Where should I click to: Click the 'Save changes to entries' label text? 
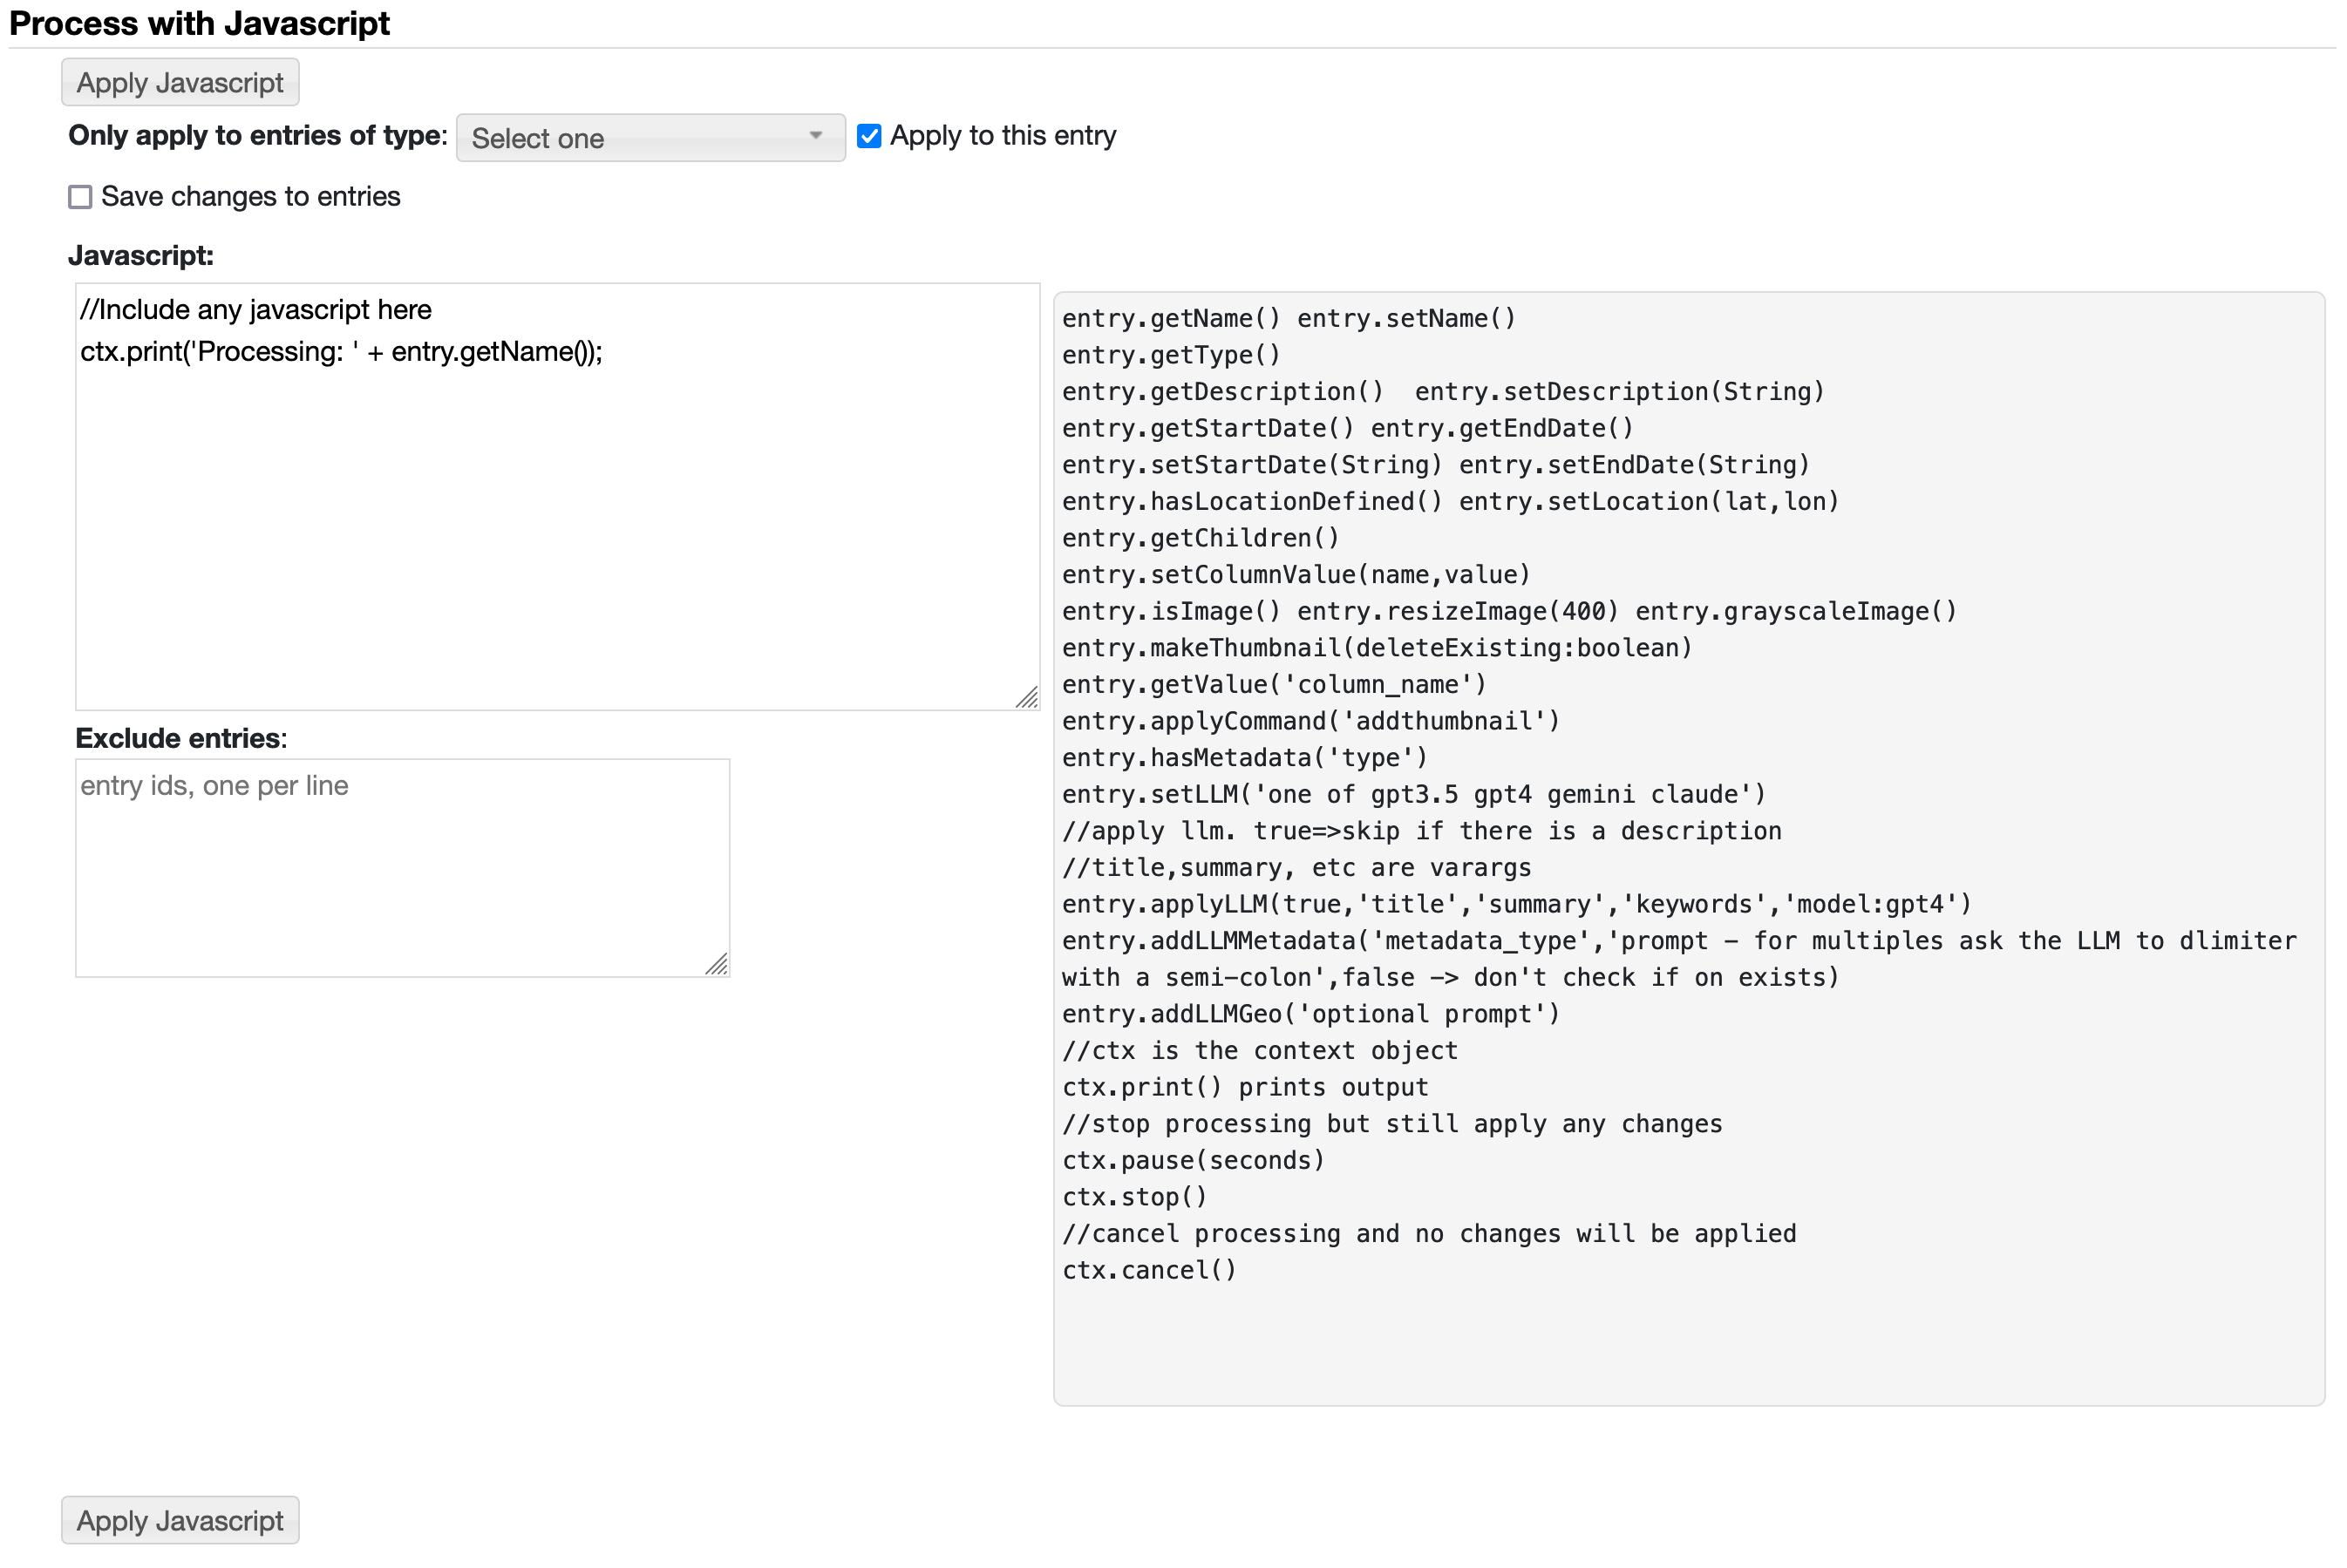251,197
